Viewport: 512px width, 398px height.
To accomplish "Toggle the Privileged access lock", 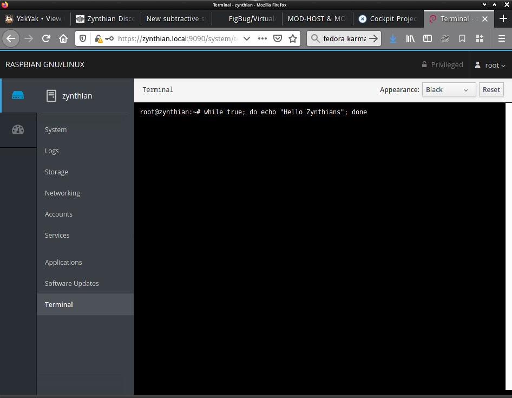I will pos(442,64).
